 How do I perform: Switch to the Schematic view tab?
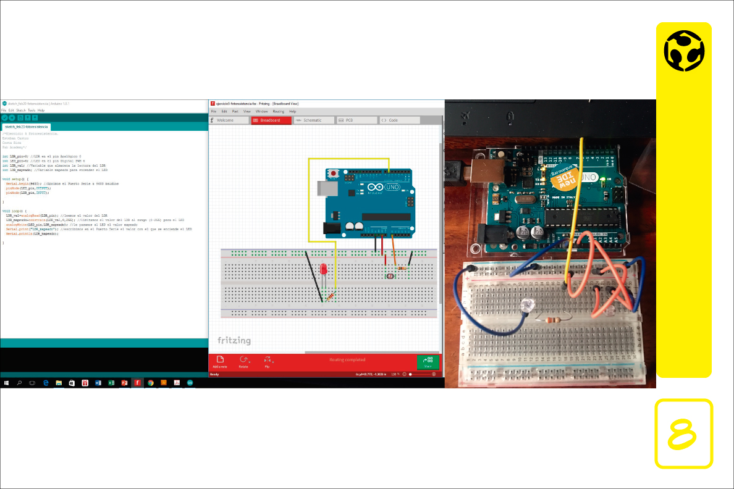tap(314, 120)
